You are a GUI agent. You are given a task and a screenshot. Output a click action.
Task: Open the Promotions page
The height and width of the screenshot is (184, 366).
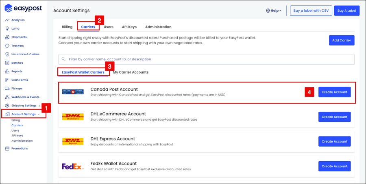click(x=20, y=148)
